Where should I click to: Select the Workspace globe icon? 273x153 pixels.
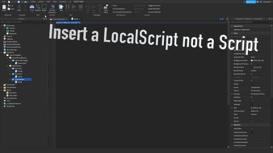[x=5, y=25]
